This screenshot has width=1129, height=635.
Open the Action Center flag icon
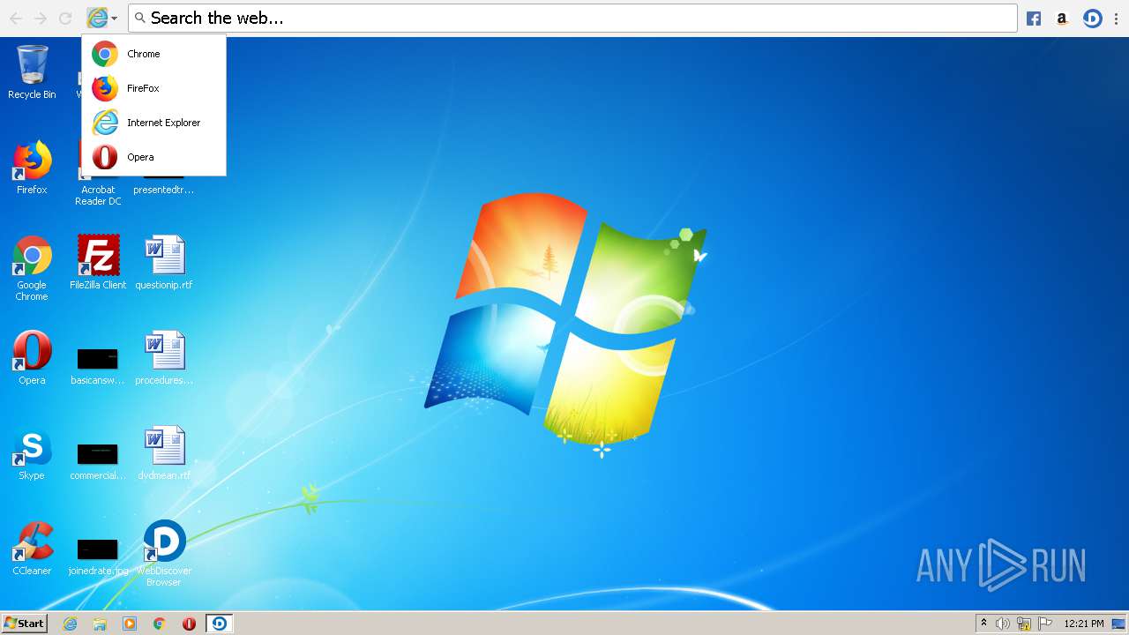pyautogui.click(x=1045, y=624)
